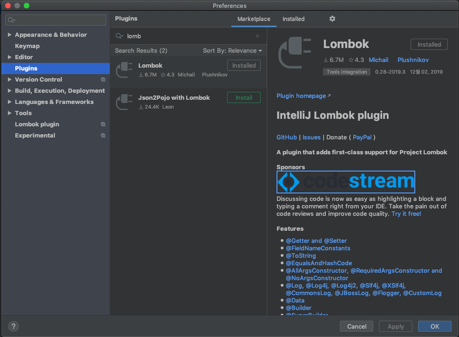Expand the Version Control section
The height and width of the screenshot is (337, 459).
(x=10, y=79)
